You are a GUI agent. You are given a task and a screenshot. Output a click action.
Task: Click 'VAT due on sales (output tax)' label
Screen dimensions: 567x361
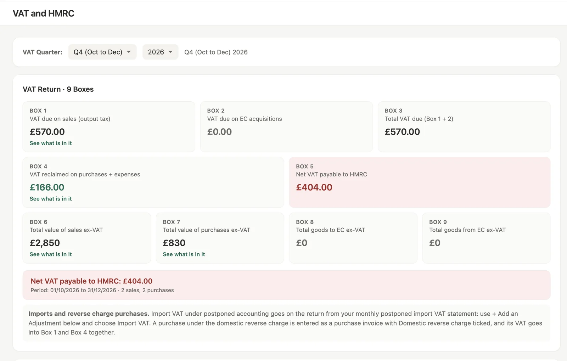click(x=70, y=119)
